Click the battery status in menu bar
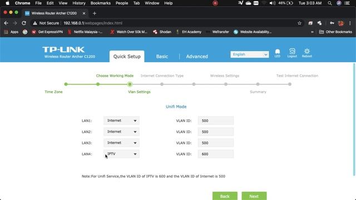The image size is (356, 200). pyautogui.click(x=285, y=3)
